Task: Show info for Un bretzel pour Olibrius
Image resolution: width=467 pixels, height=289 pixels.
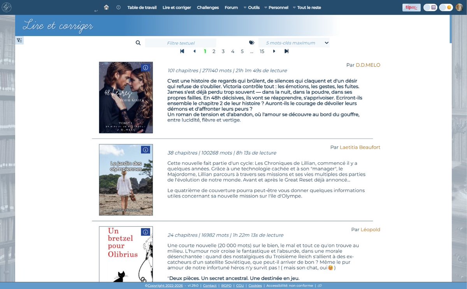Action: click(x=145, y=232)
